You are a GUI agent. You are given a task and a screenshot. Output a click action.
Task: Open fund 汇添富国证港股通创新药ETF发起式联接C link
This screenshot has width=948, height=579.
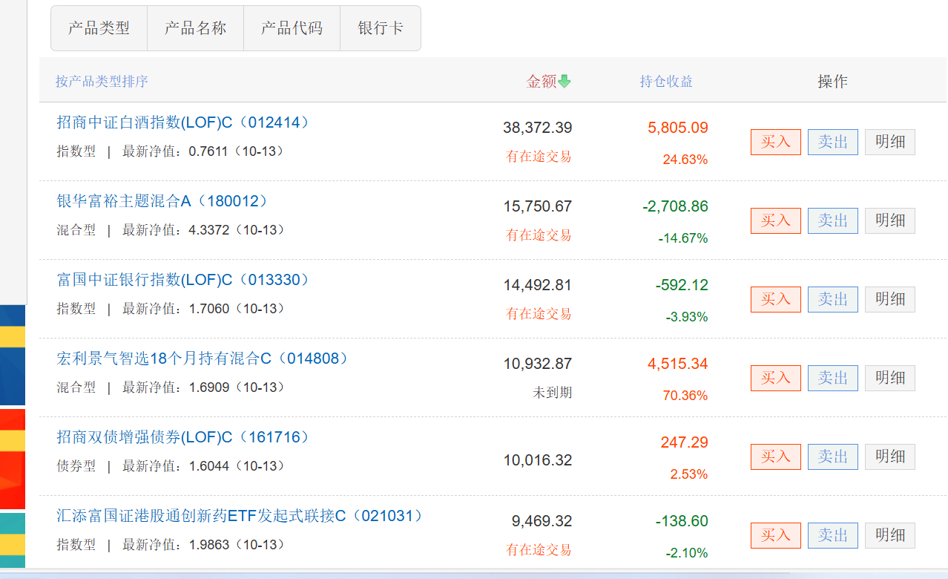(x=240, y=516)
